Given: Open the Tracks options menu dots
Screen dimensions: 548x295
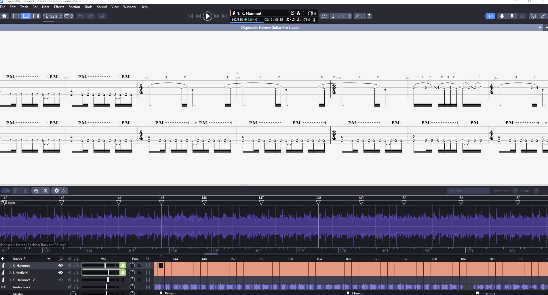Looking at the screenshot, I should pyautogui.click(x=25, y=259).
